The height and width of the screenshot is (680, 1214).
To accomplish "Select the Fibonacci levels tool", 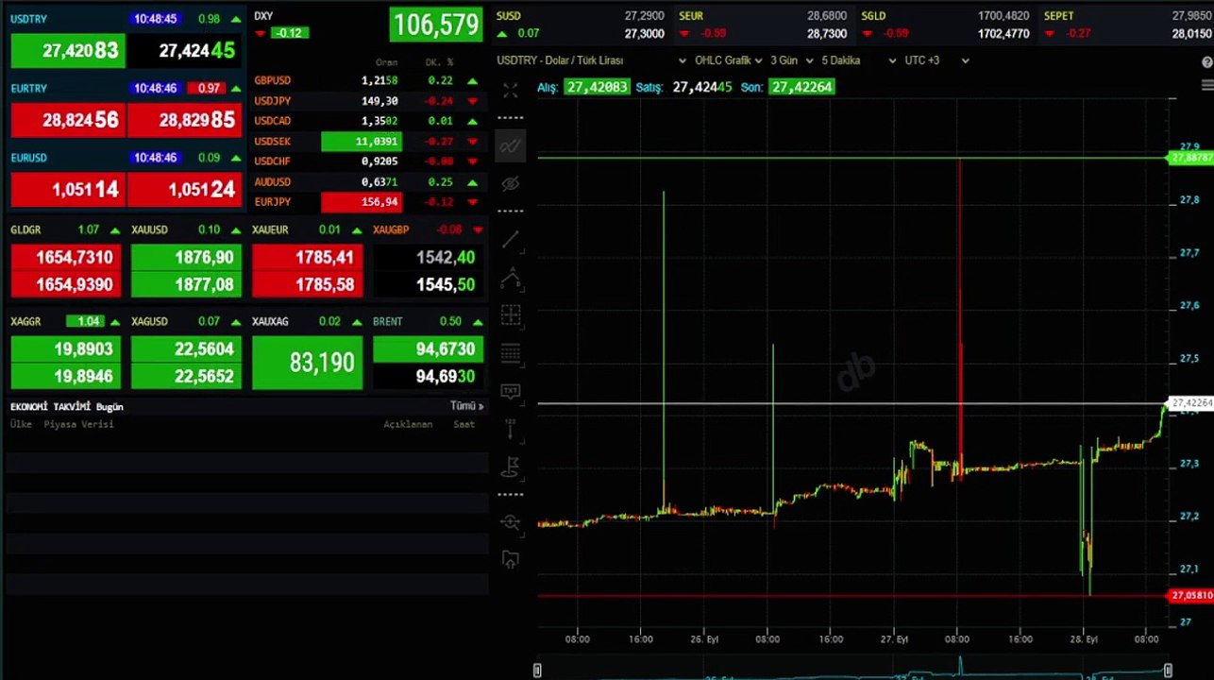I will [511, 354].
